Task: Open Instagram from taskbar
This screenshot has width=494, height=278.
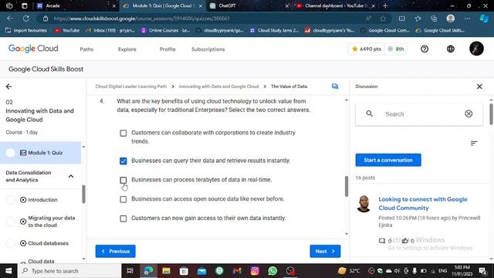Action: [255, 271]
